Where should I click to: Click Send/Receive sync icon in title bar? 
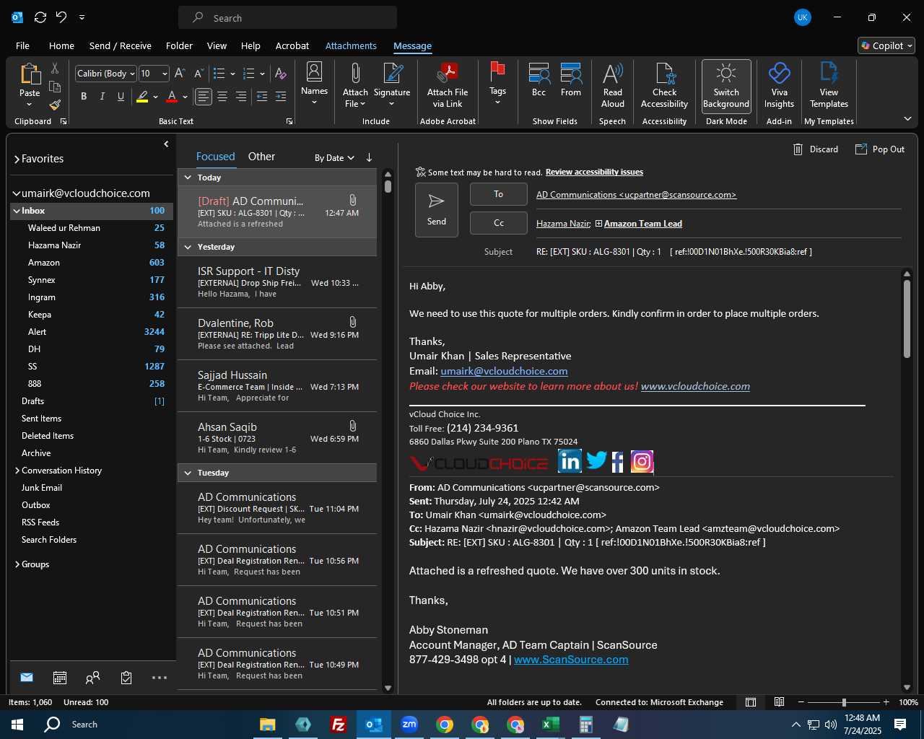40,17
